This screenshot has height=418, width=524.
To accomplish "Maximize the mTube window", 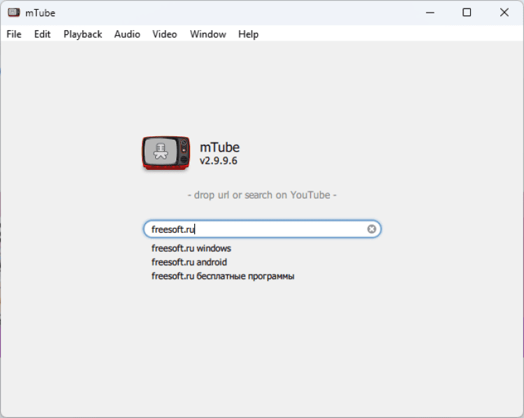I will coord(467,13).
